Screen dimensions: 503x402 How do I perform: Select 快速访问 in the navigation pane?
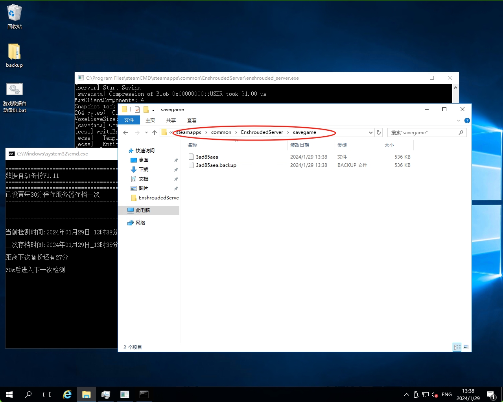click(x=145, y=151)
